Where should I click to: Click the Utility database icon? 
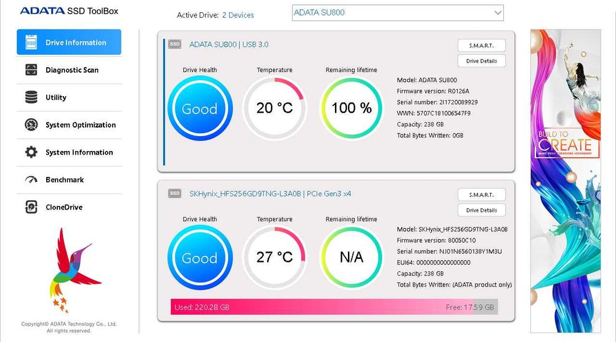pos(31,97)
